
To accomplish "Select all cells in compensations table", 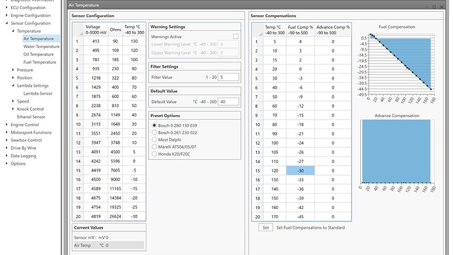I will pos(258,30).
